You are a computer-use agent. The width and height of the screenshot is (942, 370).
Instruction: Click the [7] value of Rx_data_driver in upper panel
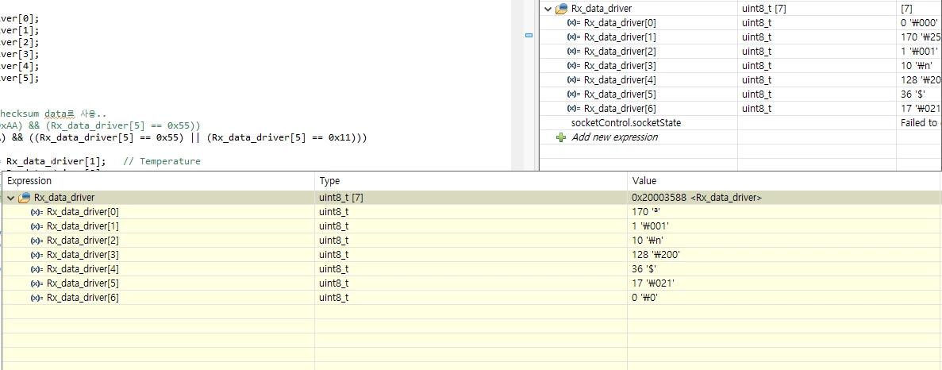(906, 9)
